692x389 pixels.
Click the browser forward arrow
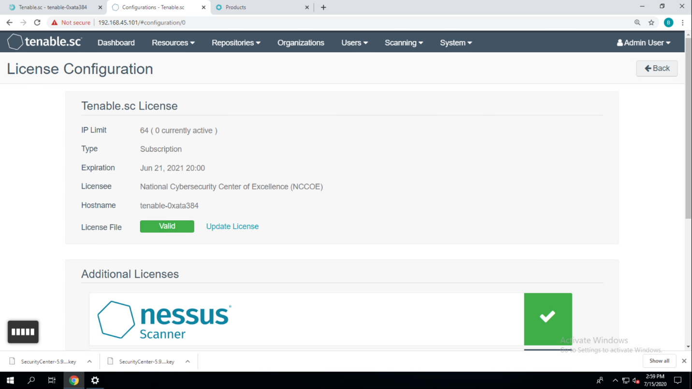coord(23,22)
